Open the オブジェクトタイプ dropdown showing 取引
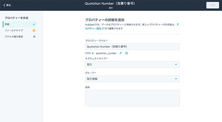 pos(133,65)
